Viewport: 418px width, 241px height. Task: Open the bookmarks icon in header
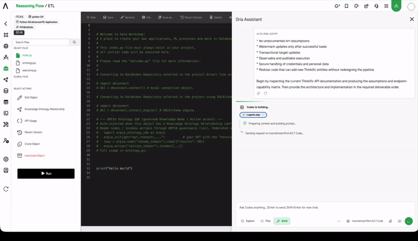point(346,6)
